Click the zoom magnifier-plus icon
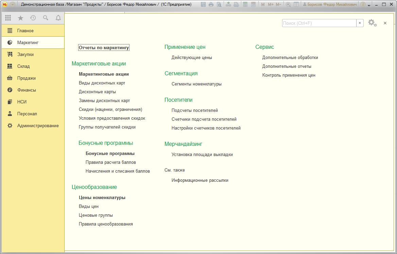Viewport: 397px width, 254px height. click(288, 4)
